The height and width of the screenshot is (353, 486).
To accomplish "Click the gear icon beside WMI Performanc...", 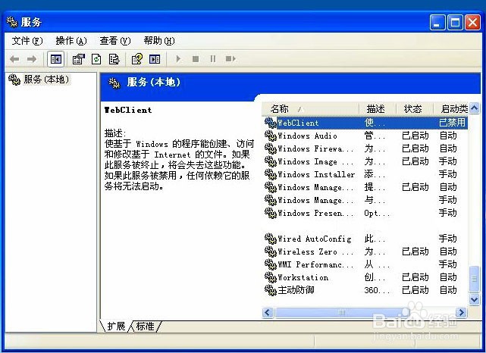I will [x=270, y=264].
